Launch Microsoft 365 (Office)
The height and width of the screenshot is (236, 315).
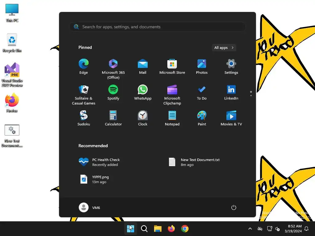click(x=113, y=69)
